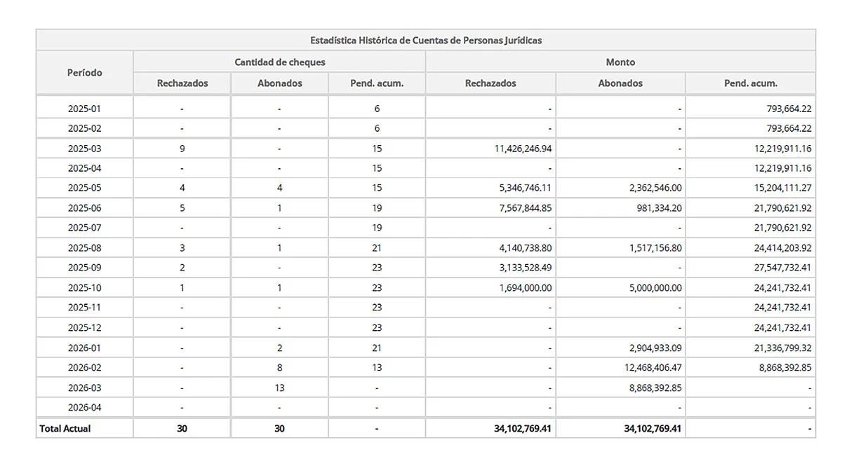The width and height of the screenshot is (842, 466).
Task: Select the 2025-06 period cell
Action: pos(84,208)
